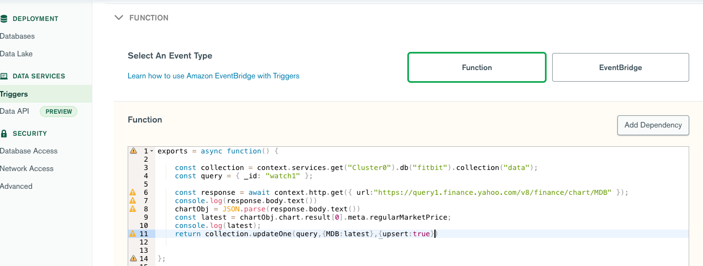703x266 pixels.
Task: Open Network Access in the sidebar
Action: 27,169
